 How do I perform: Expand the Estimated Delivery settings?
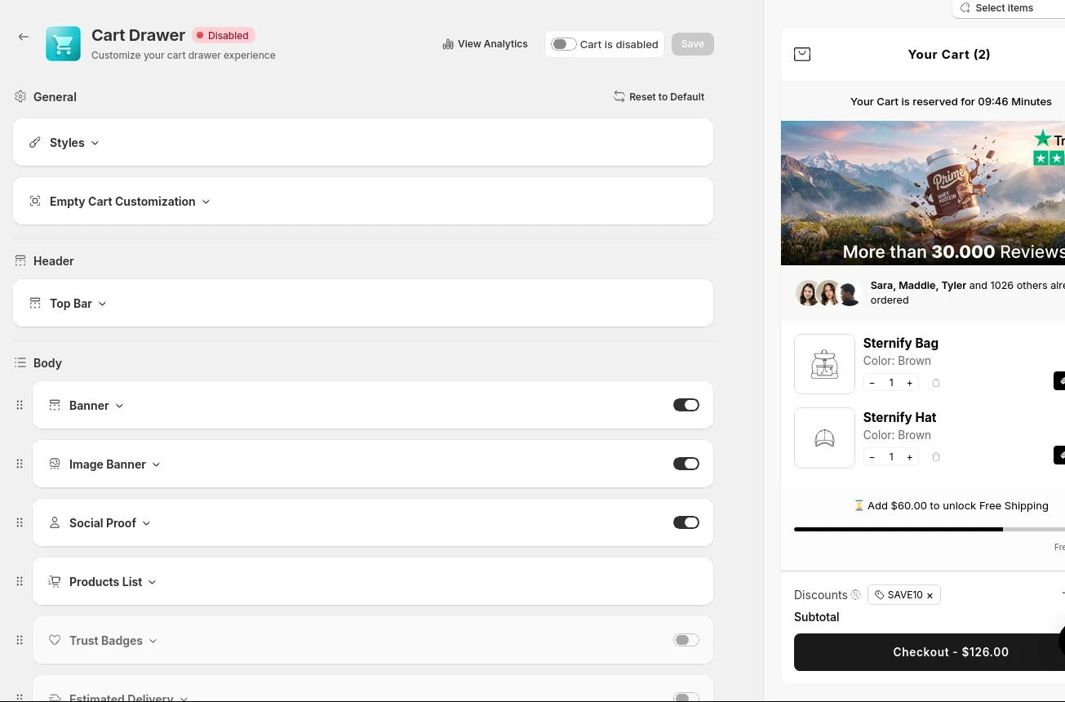(128, 698)
